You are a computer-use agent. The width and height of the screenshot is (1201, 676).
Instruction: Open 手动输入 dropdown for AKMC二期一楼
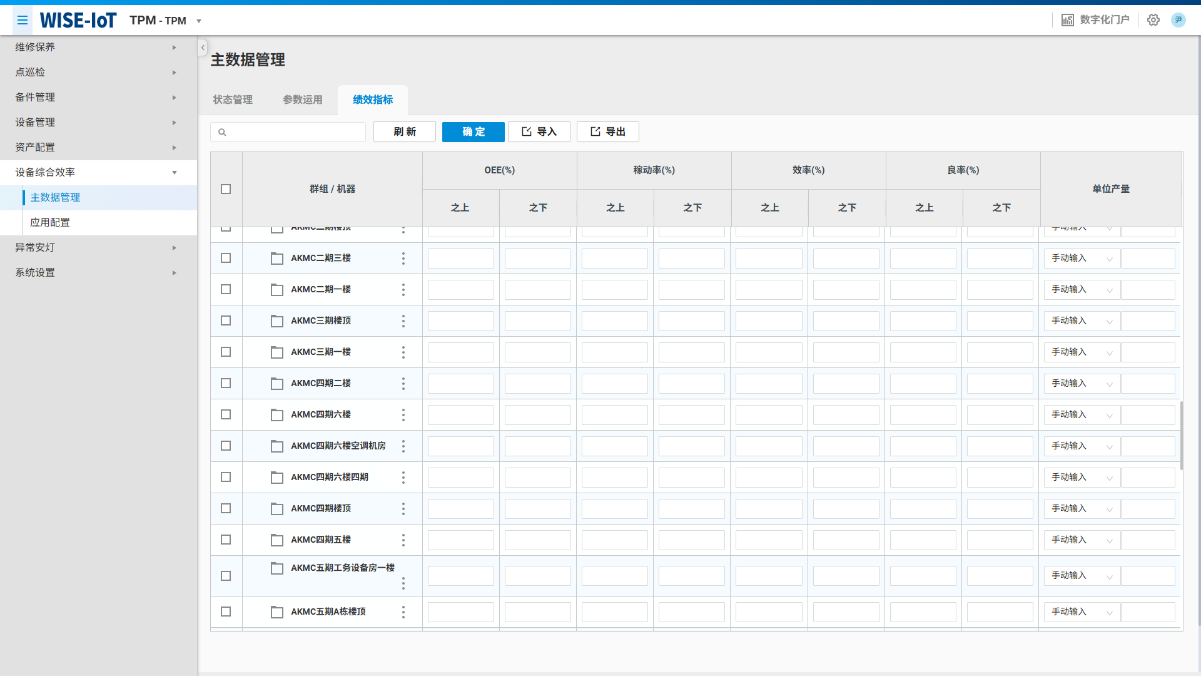[1082, 290]
